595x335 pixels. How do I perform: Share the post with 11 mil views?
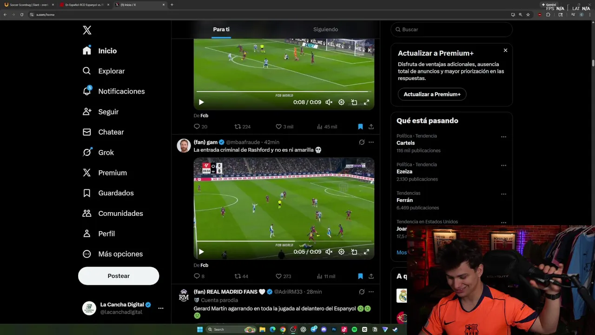[x=371, y=276]
